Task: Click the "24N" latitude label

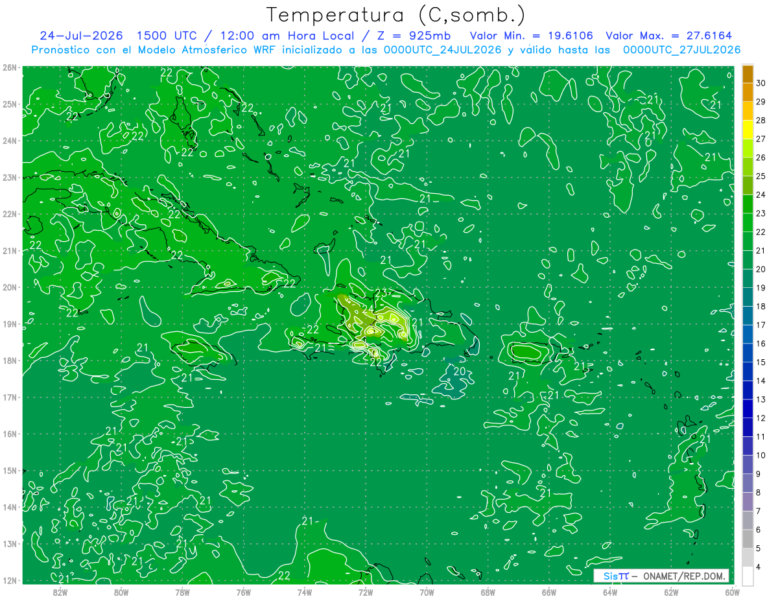Action: click(9, 141)
